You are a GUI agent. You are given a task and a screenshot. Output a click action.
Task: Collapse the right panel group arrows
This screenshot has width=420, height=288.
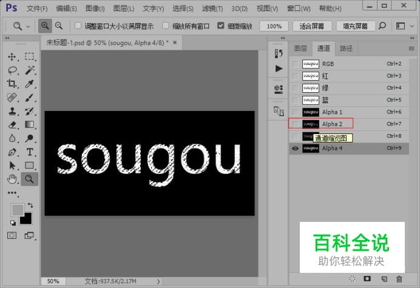click(x=412, y=38)
